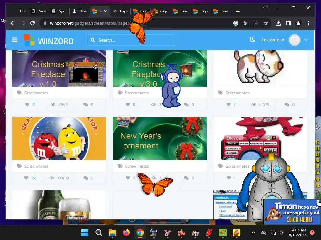The height and width of the screenshot is (240, 321).
Task: Click the Google icon in address bar
Action: pyautogui.click(x=236, y=23)
